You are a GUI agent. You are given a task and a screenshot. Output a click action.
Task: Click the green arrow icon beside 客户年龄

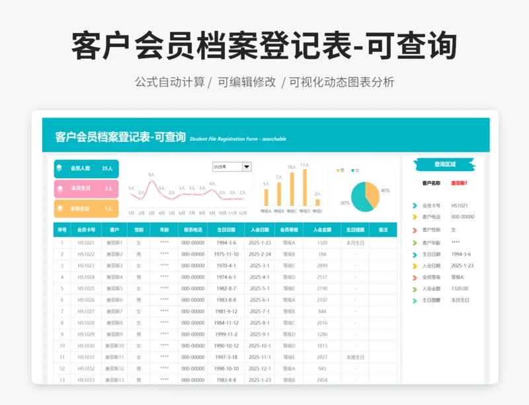tap(415, 242)
